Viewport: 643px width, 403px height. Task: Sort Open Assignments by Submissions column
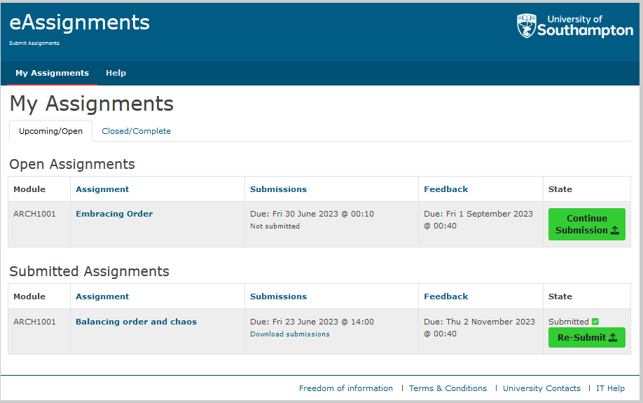[279, 189]
